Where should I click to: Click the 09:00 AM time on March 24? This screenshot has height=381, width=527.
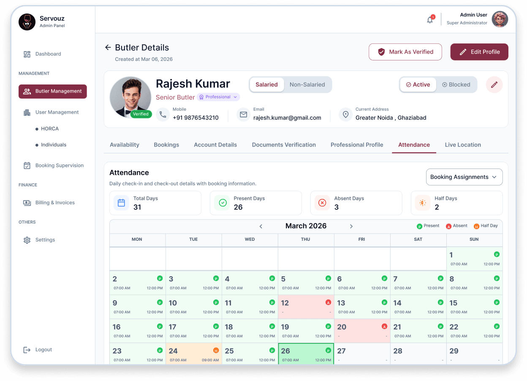click(x=210, y=360)
